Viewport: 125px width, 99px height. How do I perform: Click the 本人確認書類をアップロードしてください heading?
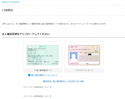point(26,34)
